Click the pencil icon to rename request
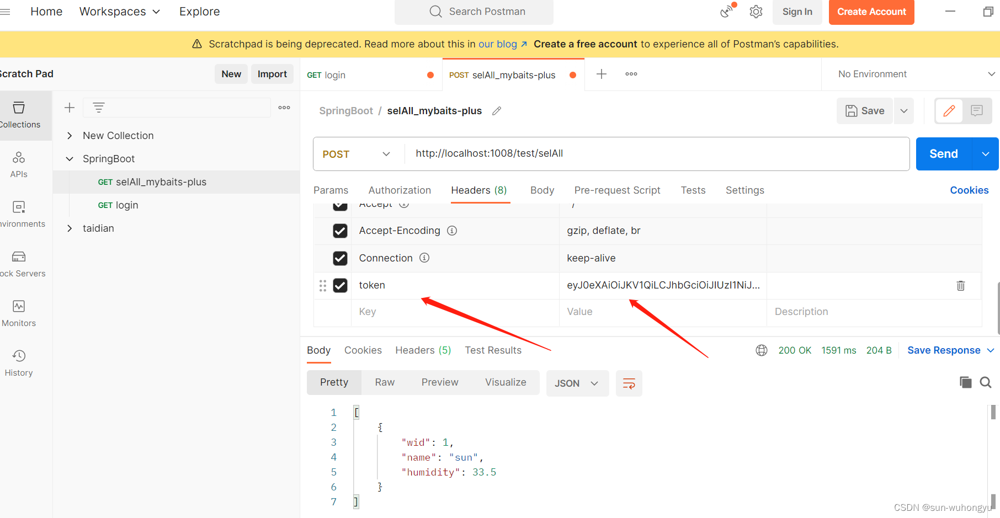The image size is (1000, 518). [497, 111]
